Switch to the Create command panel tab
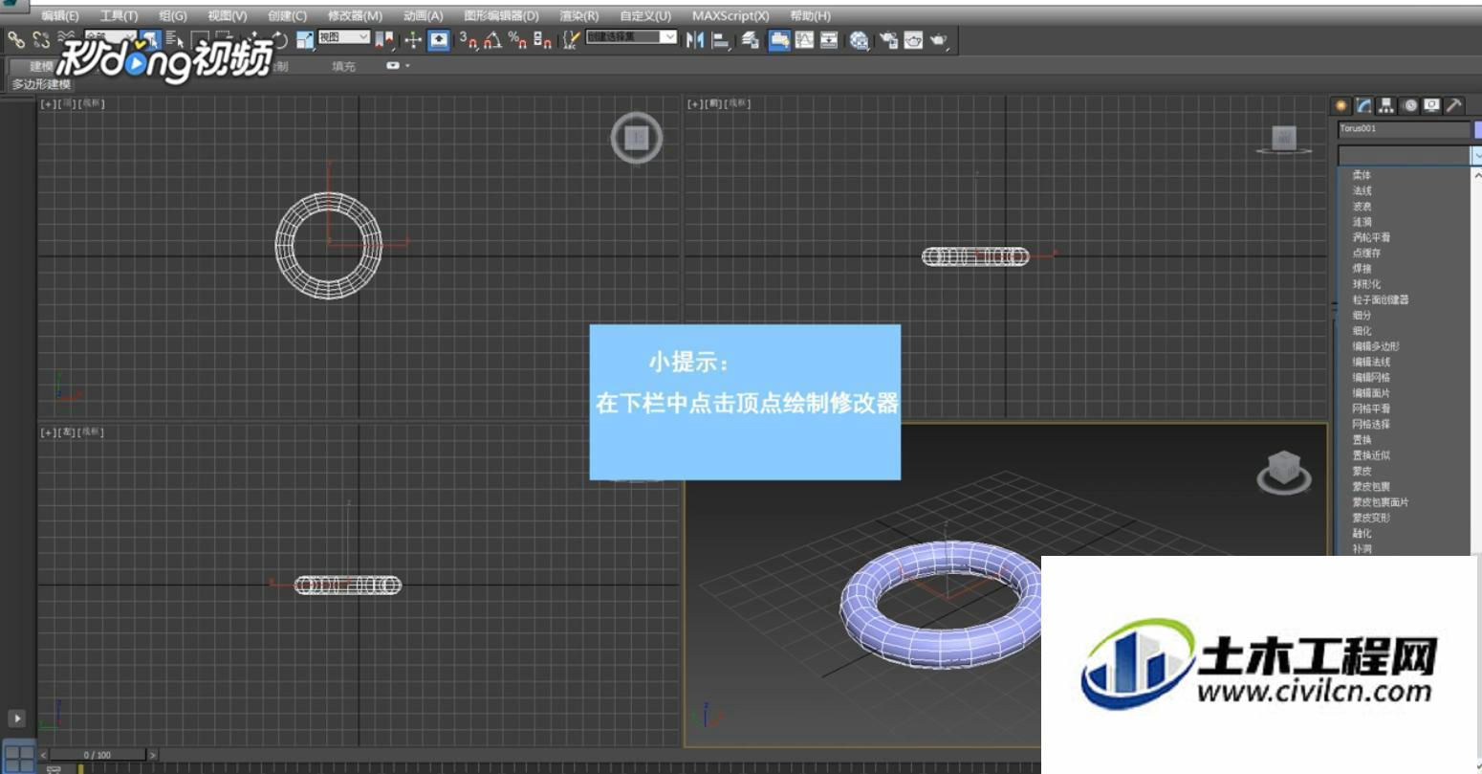This screenshot has height=774, width=1482. tap(1341, 105)
